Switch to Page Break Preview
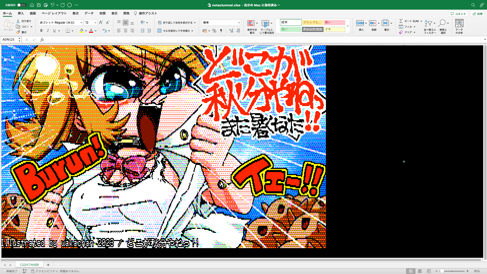Viewport: 487px width, 274px height. [429, 271]
